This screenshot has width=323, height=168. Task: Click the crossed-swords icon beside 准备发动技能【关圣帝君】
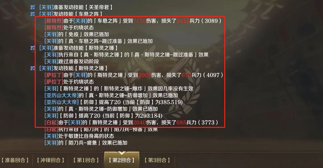pos(32,7)
